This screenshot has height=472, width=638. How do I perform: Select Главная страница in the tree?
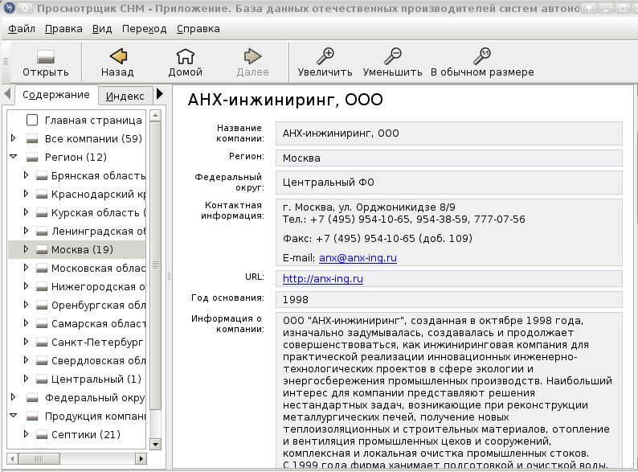[x=93, y=121]
